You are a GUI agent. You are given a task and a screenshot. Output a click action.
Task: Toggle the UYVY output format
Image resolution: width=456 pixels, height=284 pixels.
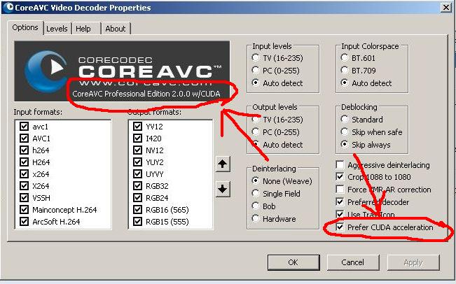(137, 174)
